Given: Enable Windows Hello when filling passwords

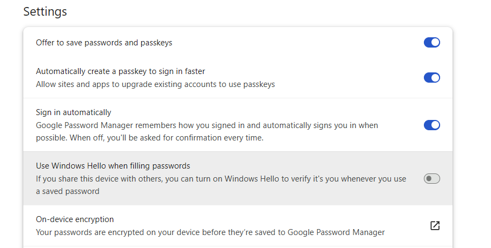Looking at the screenshot, I should (432, 179).
